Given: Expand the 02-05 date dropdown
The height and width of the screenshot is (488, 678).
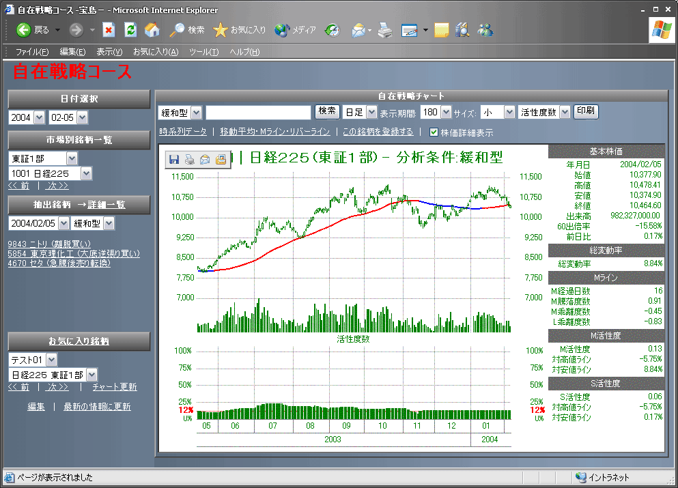Looking at the screenshot, I should [x=82, y=117].
